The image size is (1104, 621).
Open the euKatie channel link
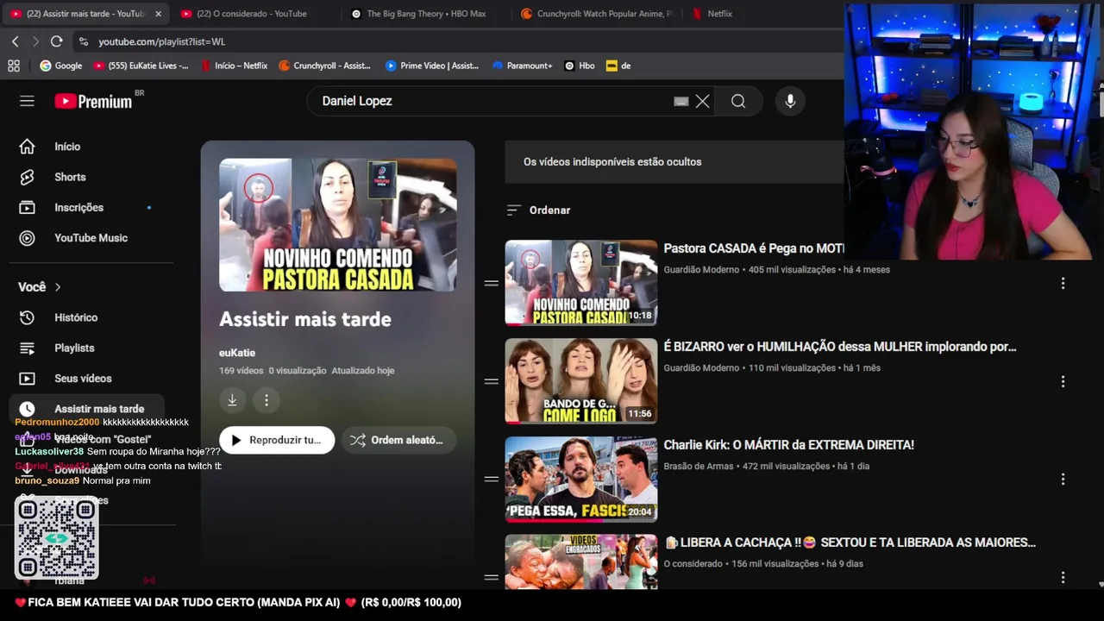click(x=237, y=353)
